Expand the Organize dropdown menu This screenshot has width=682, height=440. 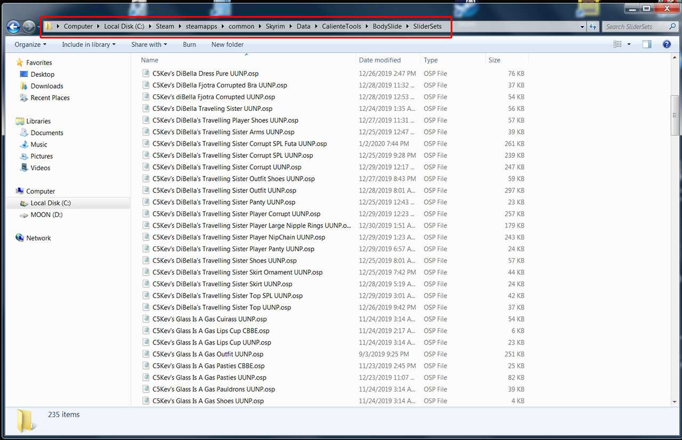pos(30,45)
